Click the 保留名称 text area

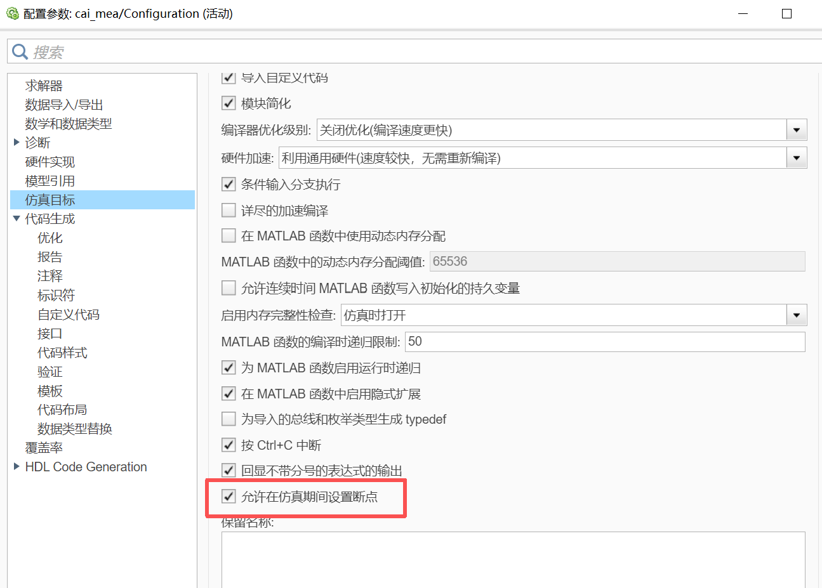click(513, 559)
